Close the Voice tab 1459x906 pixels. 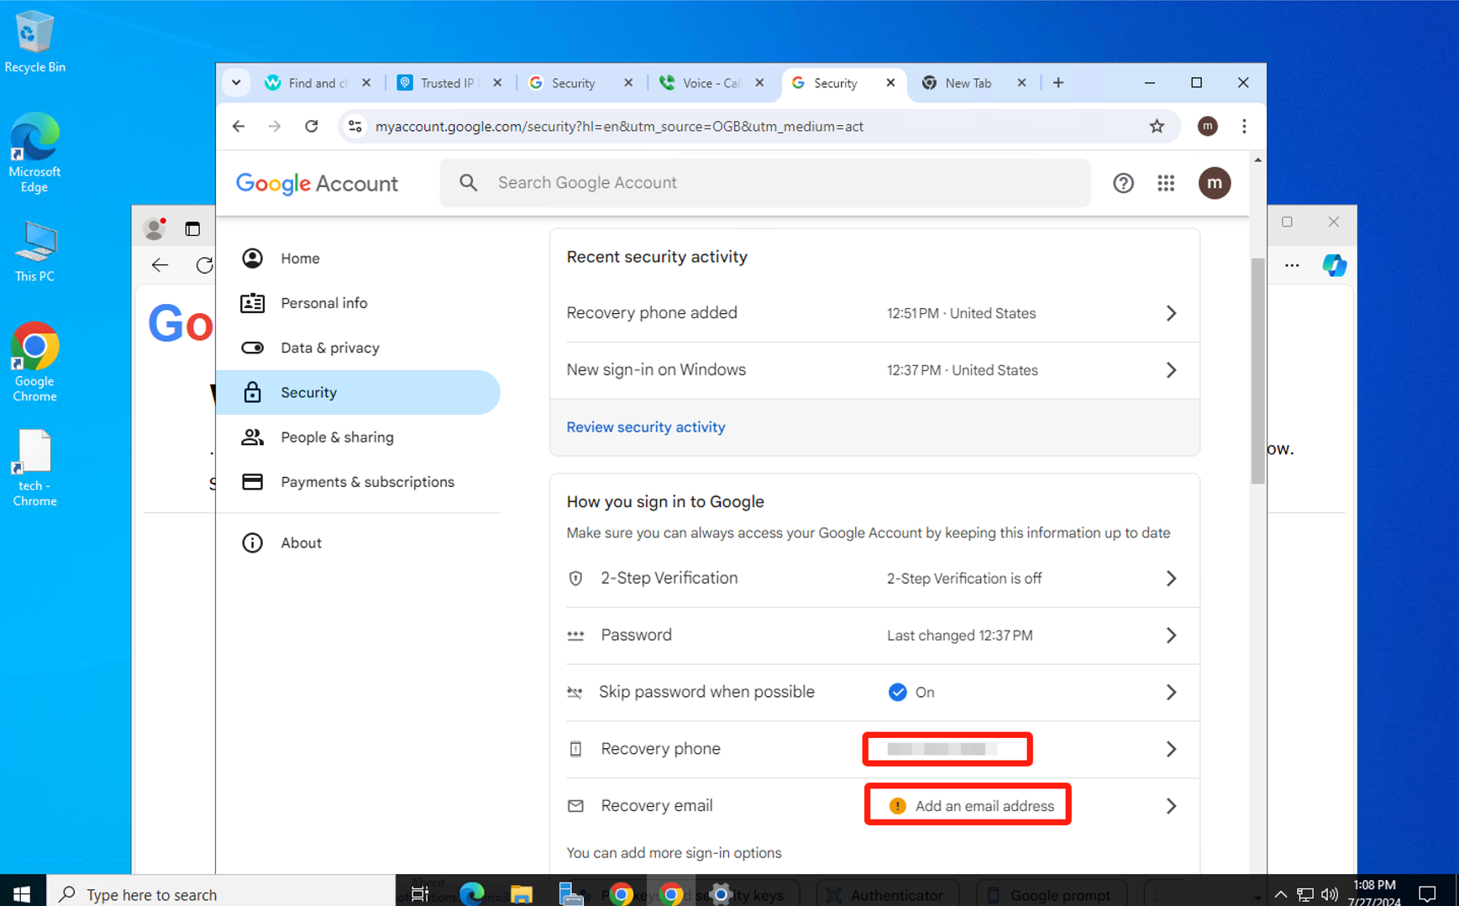click(x=759, y=82)
